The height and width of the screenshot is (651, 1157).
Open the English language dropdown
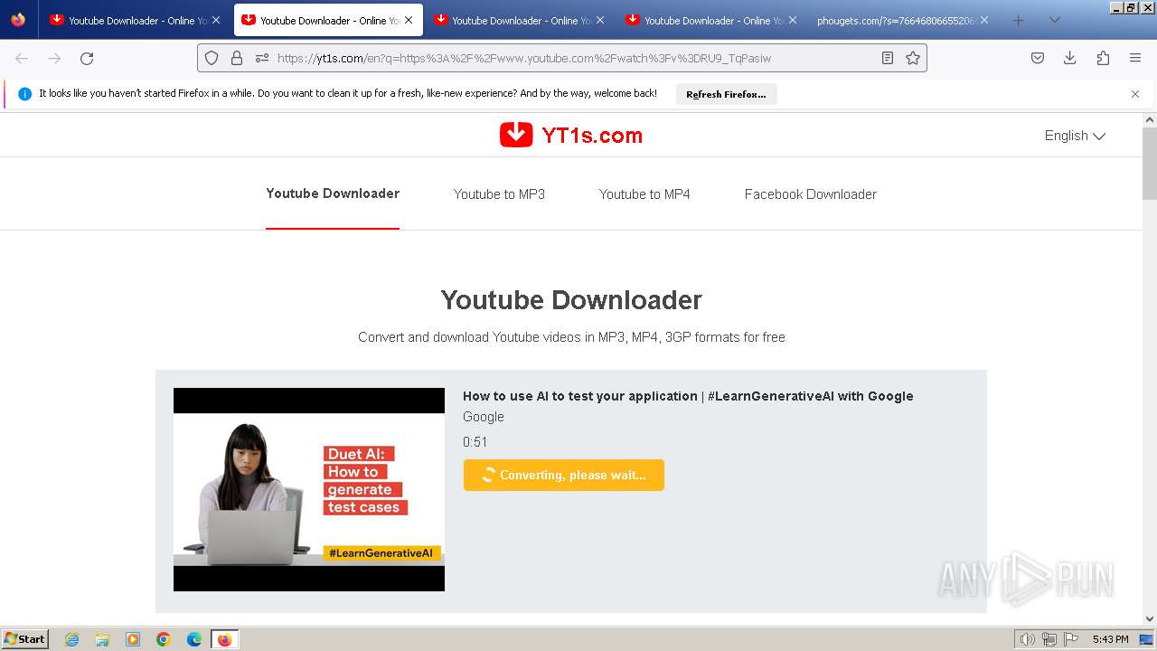[1075, 136]
